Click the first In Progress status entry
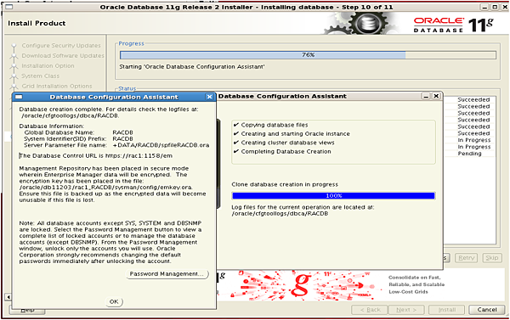The height and width of the screenshot is (320, 510). [x=474, y=140]
